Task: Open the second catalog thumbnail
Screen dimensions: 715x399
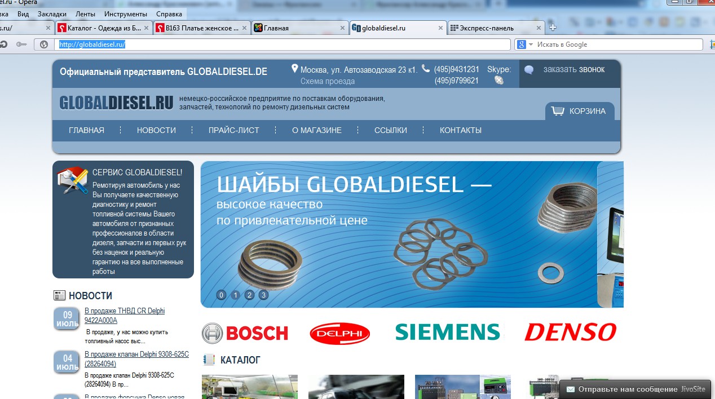Action: click(x=356, y=387)
